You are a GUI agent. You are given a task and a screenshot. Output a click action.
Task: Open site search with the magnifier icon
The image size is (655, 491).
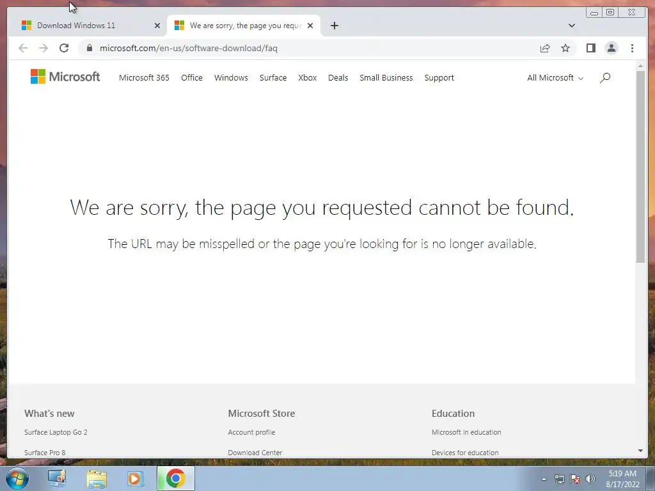click(605, 77)
